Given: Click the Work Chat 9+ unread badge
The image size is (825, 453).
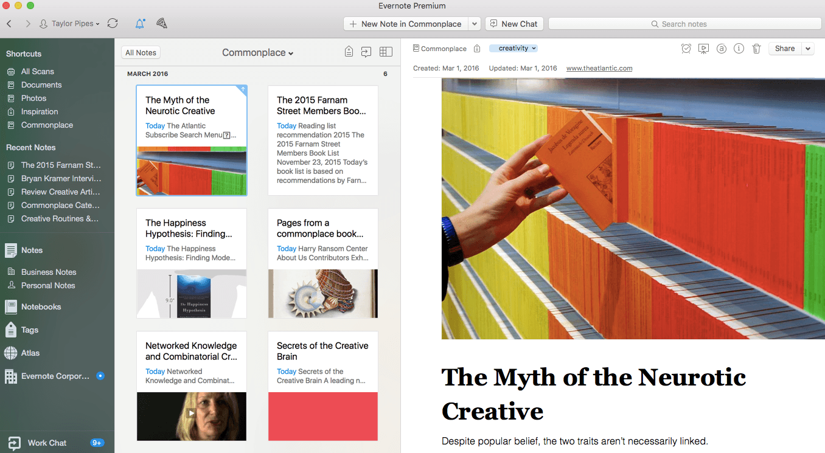Looking at the screenshot, I should (x=97, y=443).
